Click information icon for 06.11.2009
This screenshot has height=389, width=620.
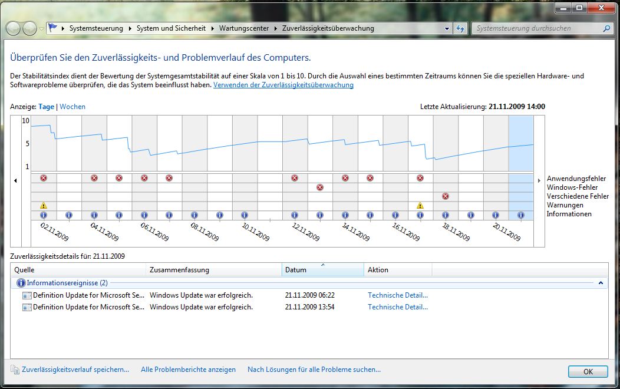point(144,215)
